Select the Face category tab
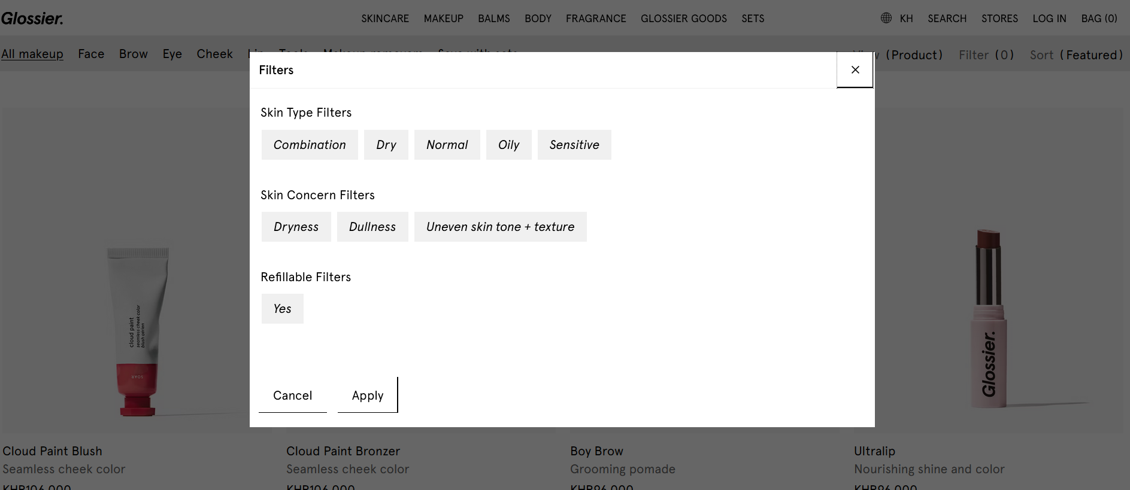The width and height of the screenshot is (1130, 490). click(x=91, y=54)
